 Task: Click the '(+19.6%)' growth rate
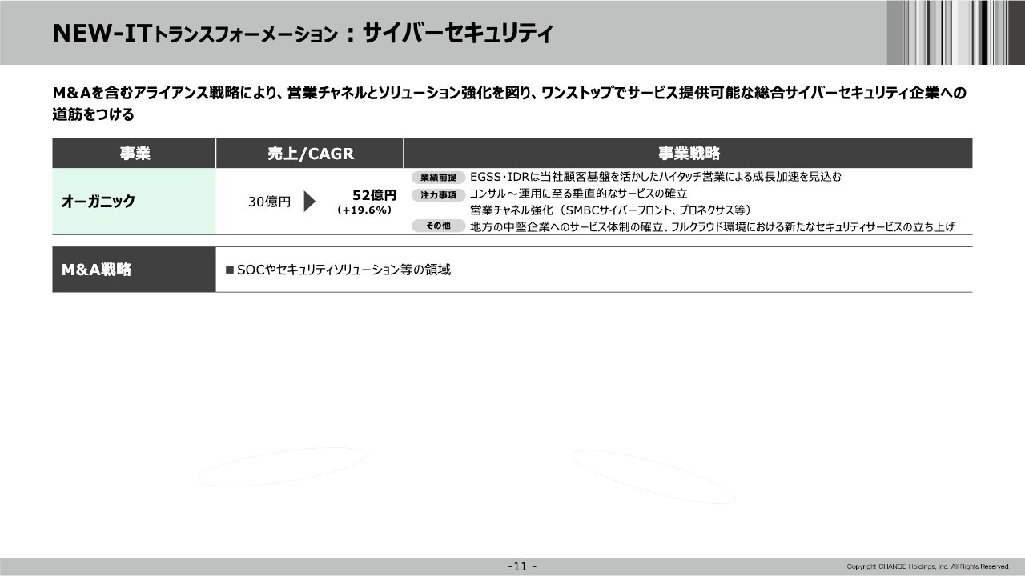coord(364,210)
